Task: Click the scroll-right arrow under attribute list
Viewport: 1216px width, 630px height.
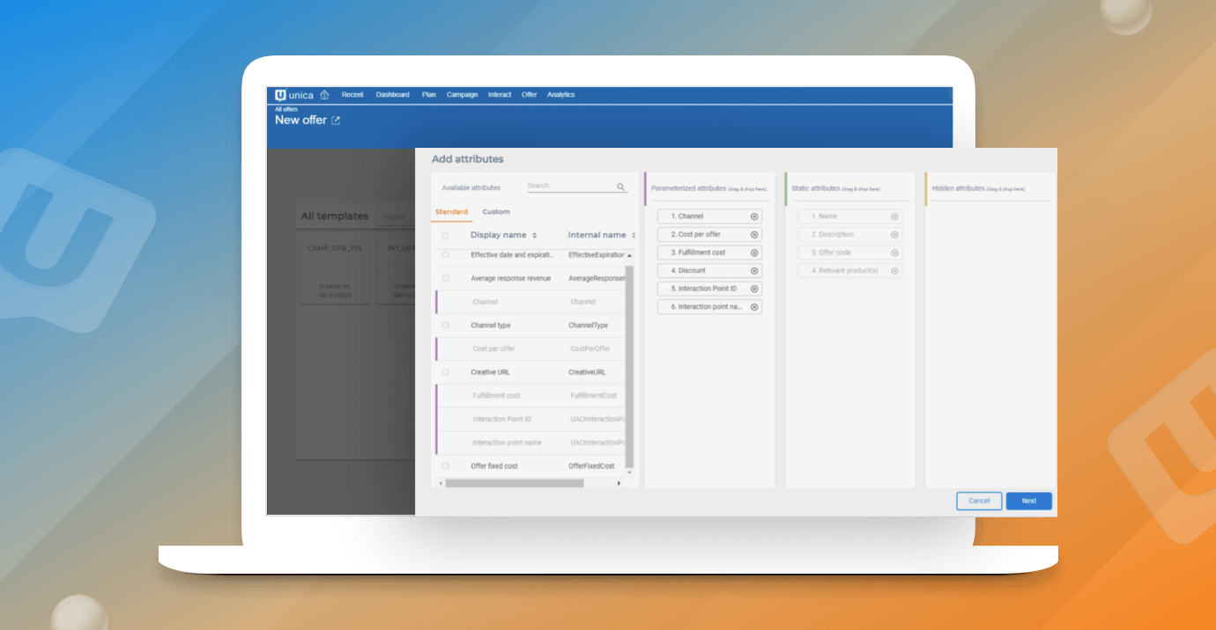Action: click(619, 483)
